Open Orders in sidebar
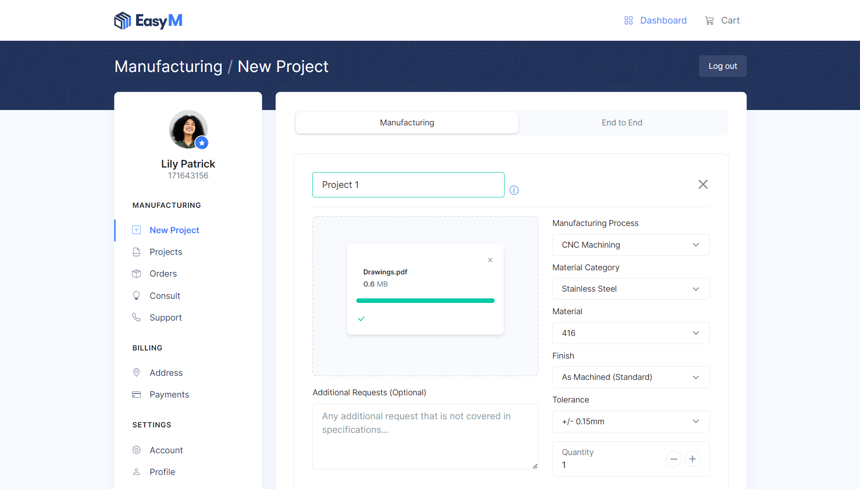This screenshot has width=860, height=489. tap(163, 273)
